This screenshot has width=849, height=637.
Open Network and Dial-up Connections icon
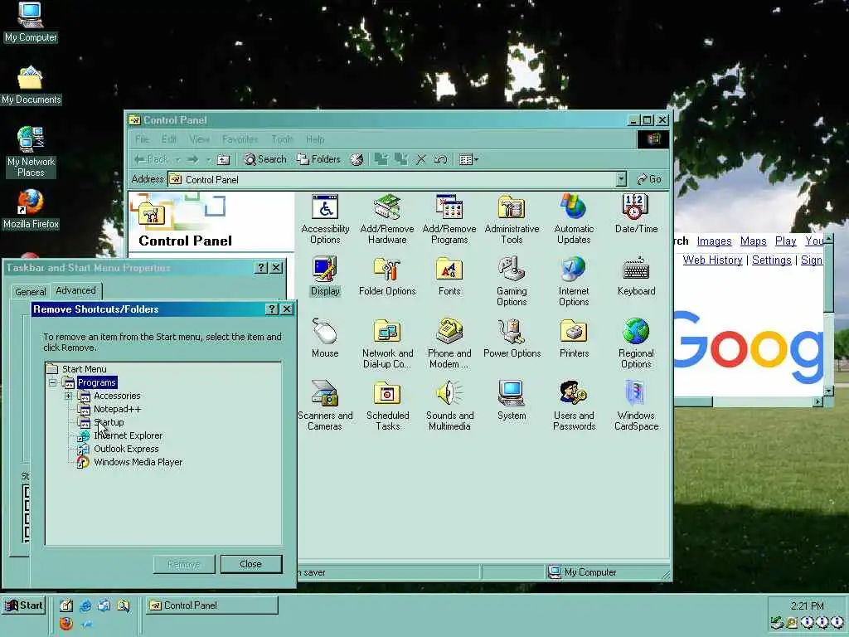point(387,343)
